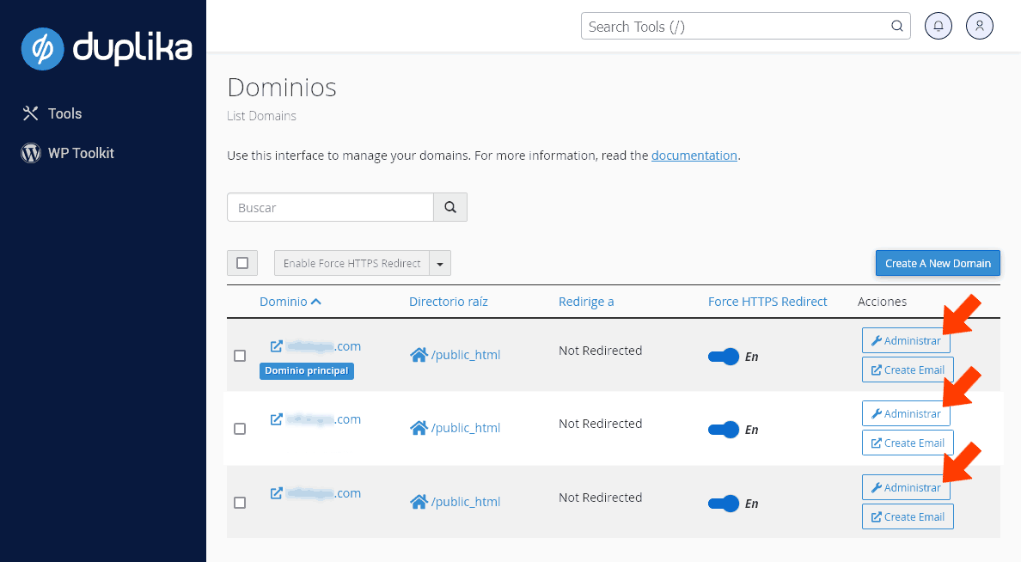Open Tools from the left sidebar
This screenshot has width=1021, height=562.
(64, 113)
